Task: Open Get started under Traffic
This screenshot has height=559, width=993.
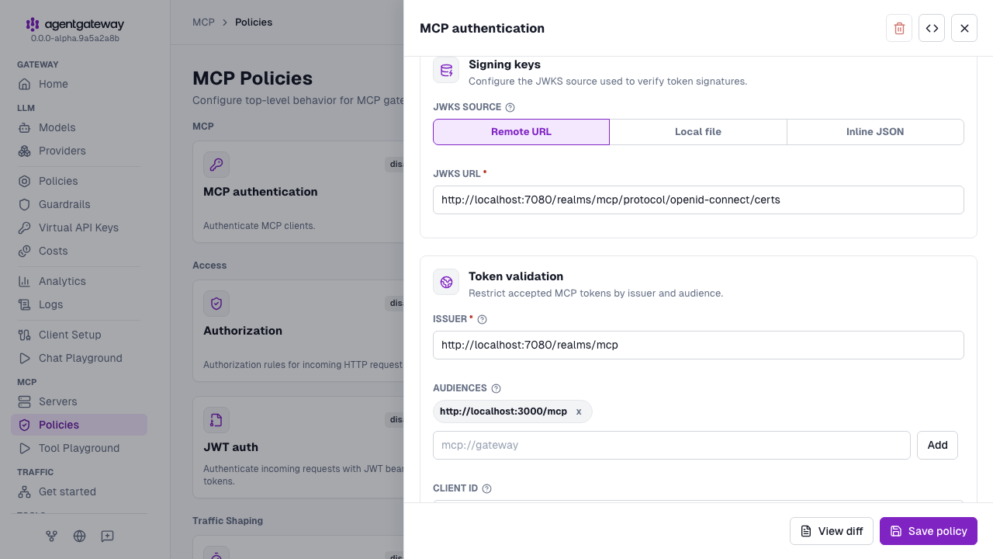Action: (x=79, y=491)
